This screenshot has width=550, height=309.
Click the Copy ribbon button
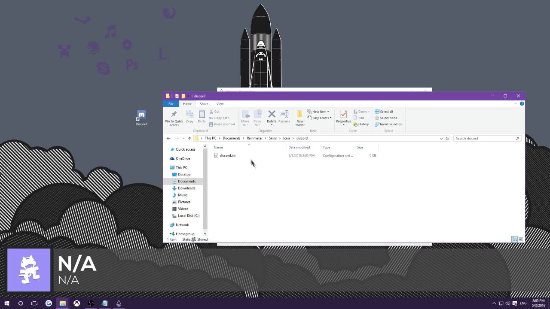click(x=189, y=117)
